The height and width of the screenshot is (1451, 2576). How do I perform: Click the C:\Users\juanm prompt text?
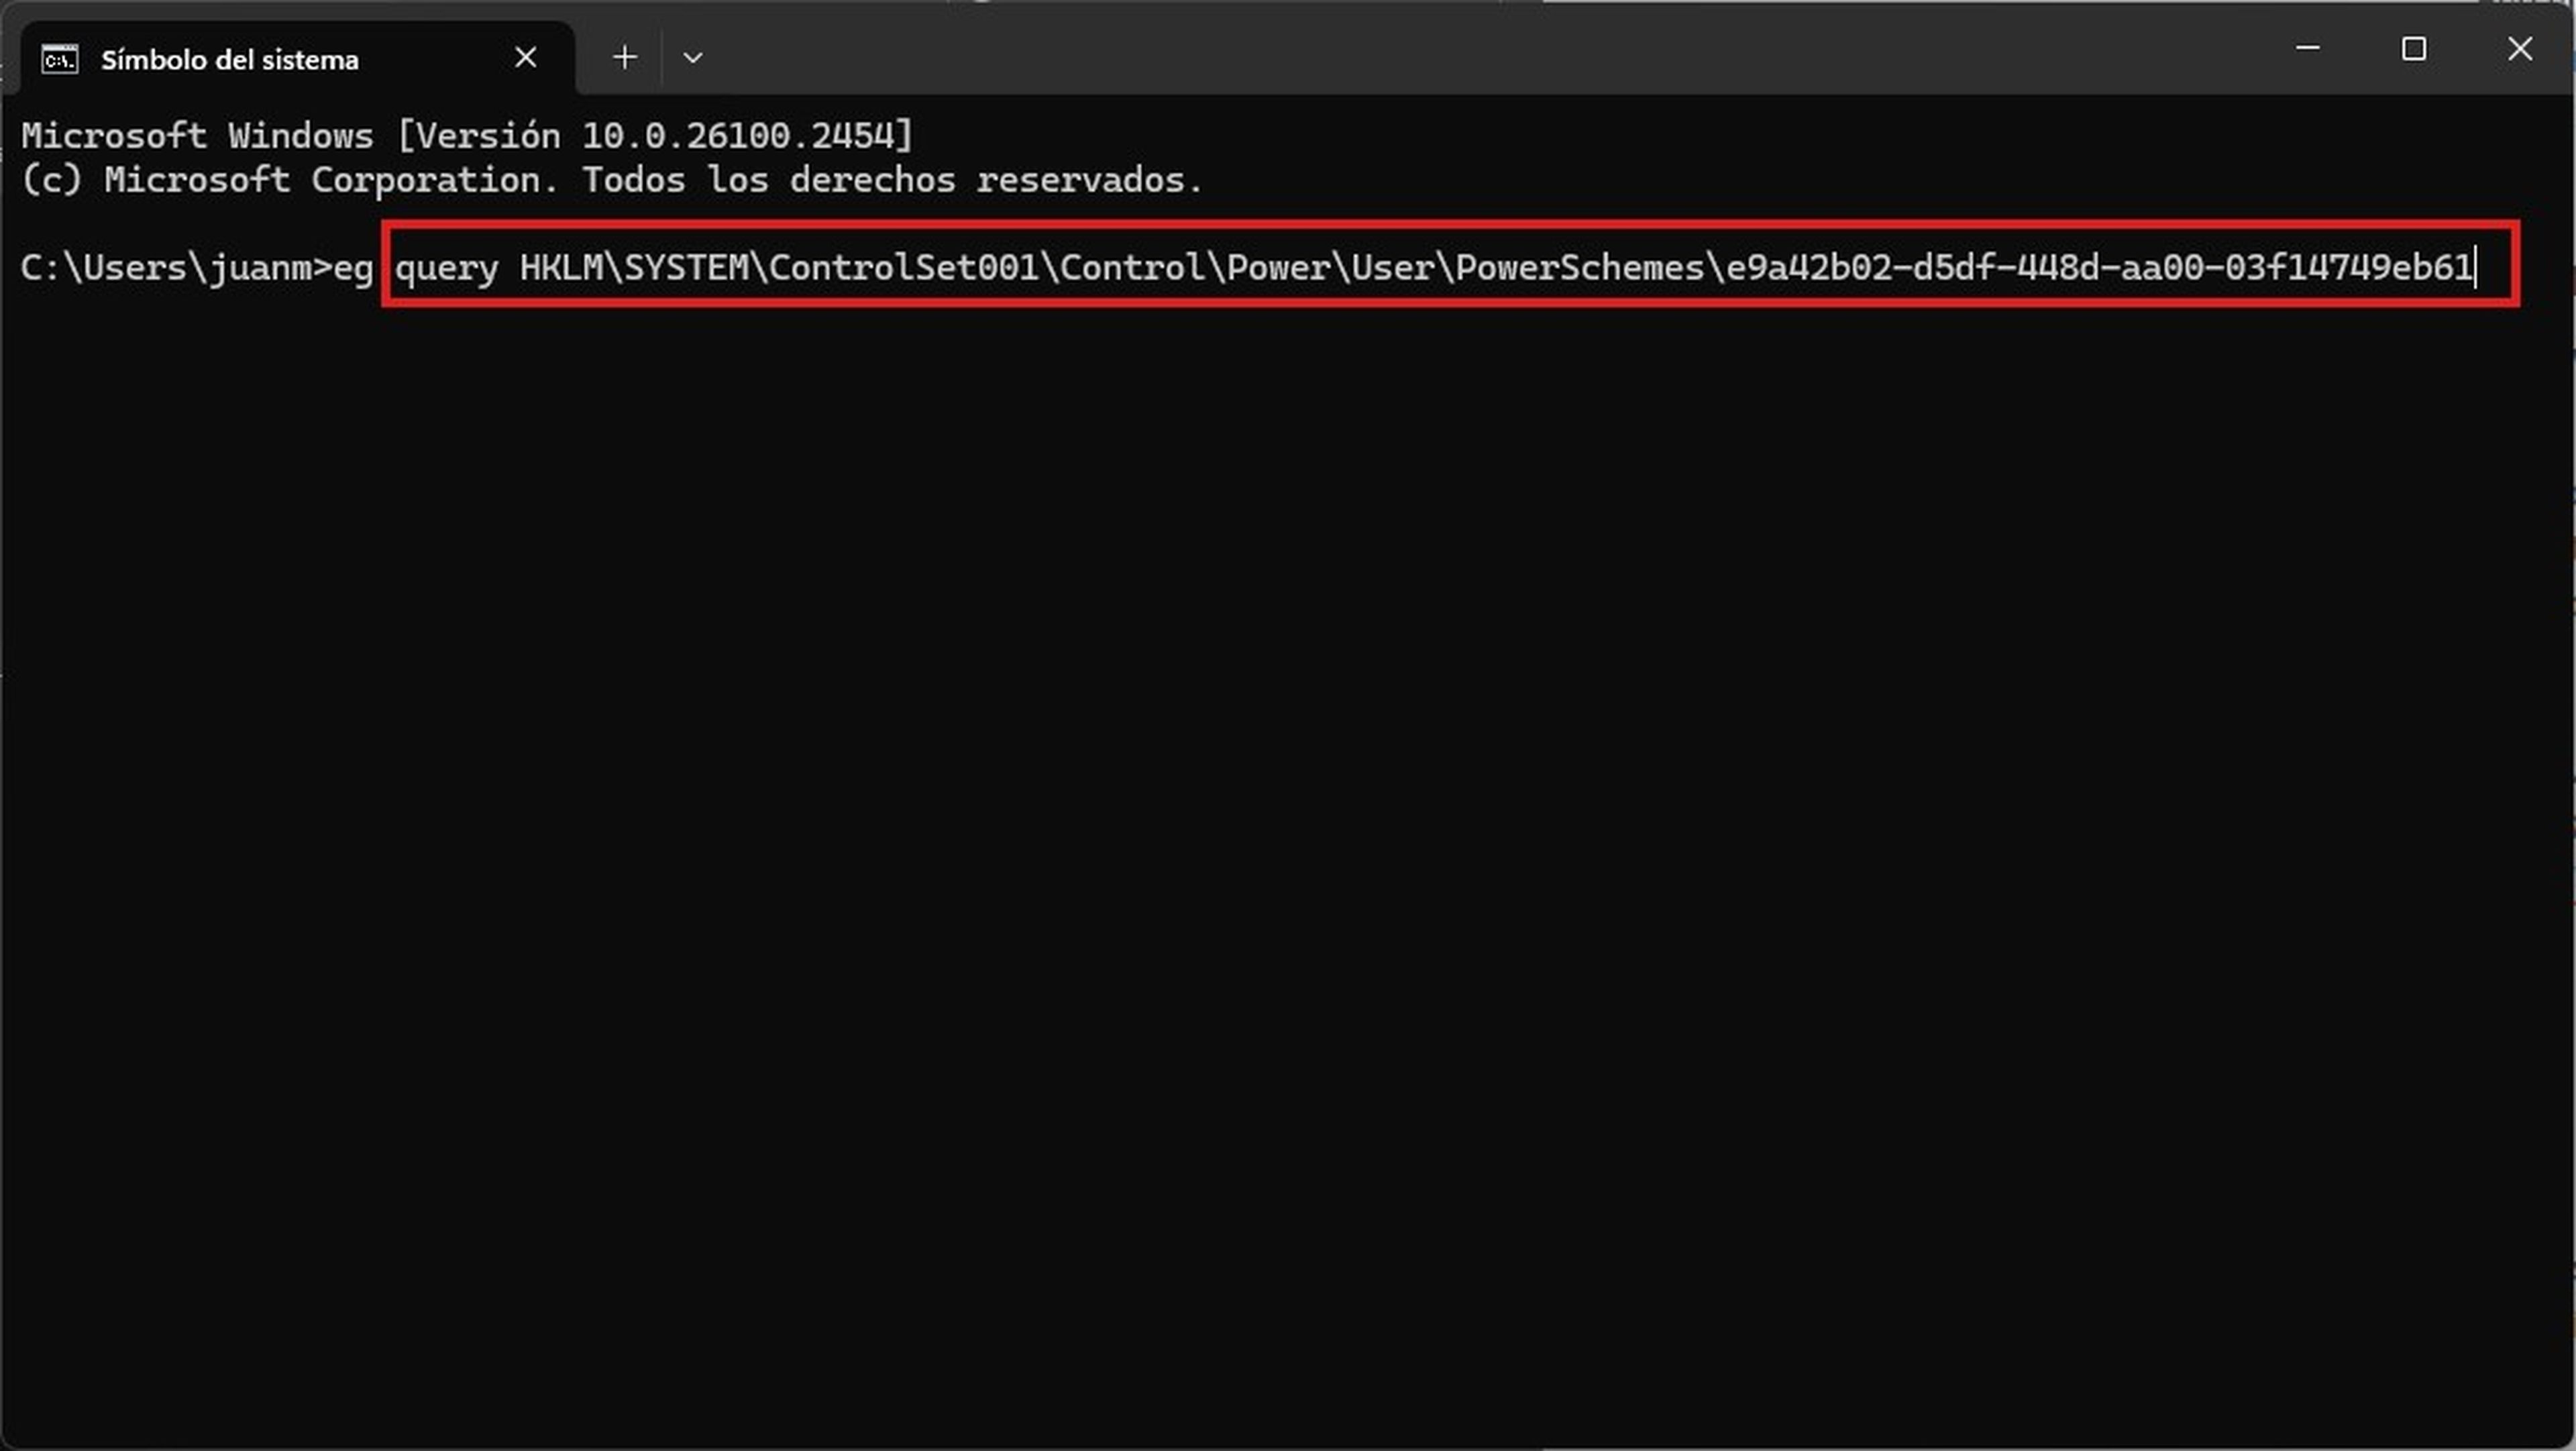166,267
